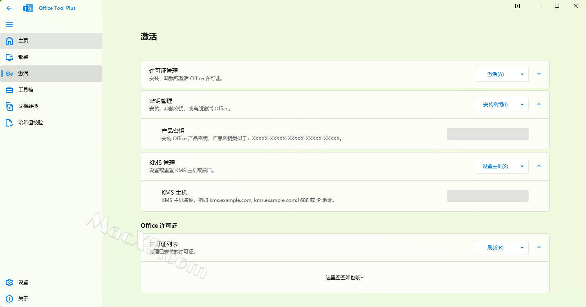The width and height of the screenshot is (586, 307).
Task: Click the 许可证管理 heading text
Action: click(x=164, y=71)
